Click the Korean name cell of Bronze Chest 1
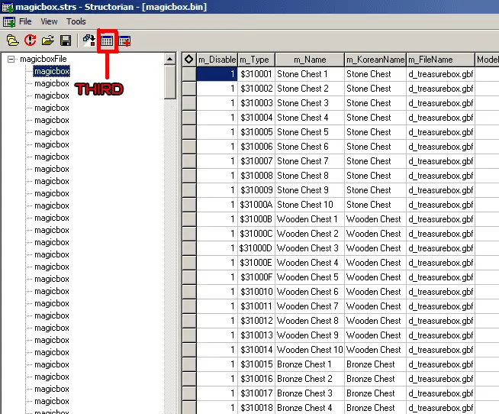This screenshot has width=499, height=414. click(x=375, y=364)
